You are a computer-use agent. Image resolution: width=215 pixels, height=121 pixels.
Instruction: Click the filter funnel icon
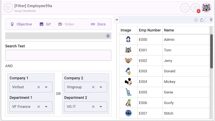(211, 20)
